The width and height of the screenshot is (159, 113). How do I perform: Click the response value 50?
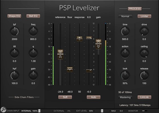tap(79, 92)
